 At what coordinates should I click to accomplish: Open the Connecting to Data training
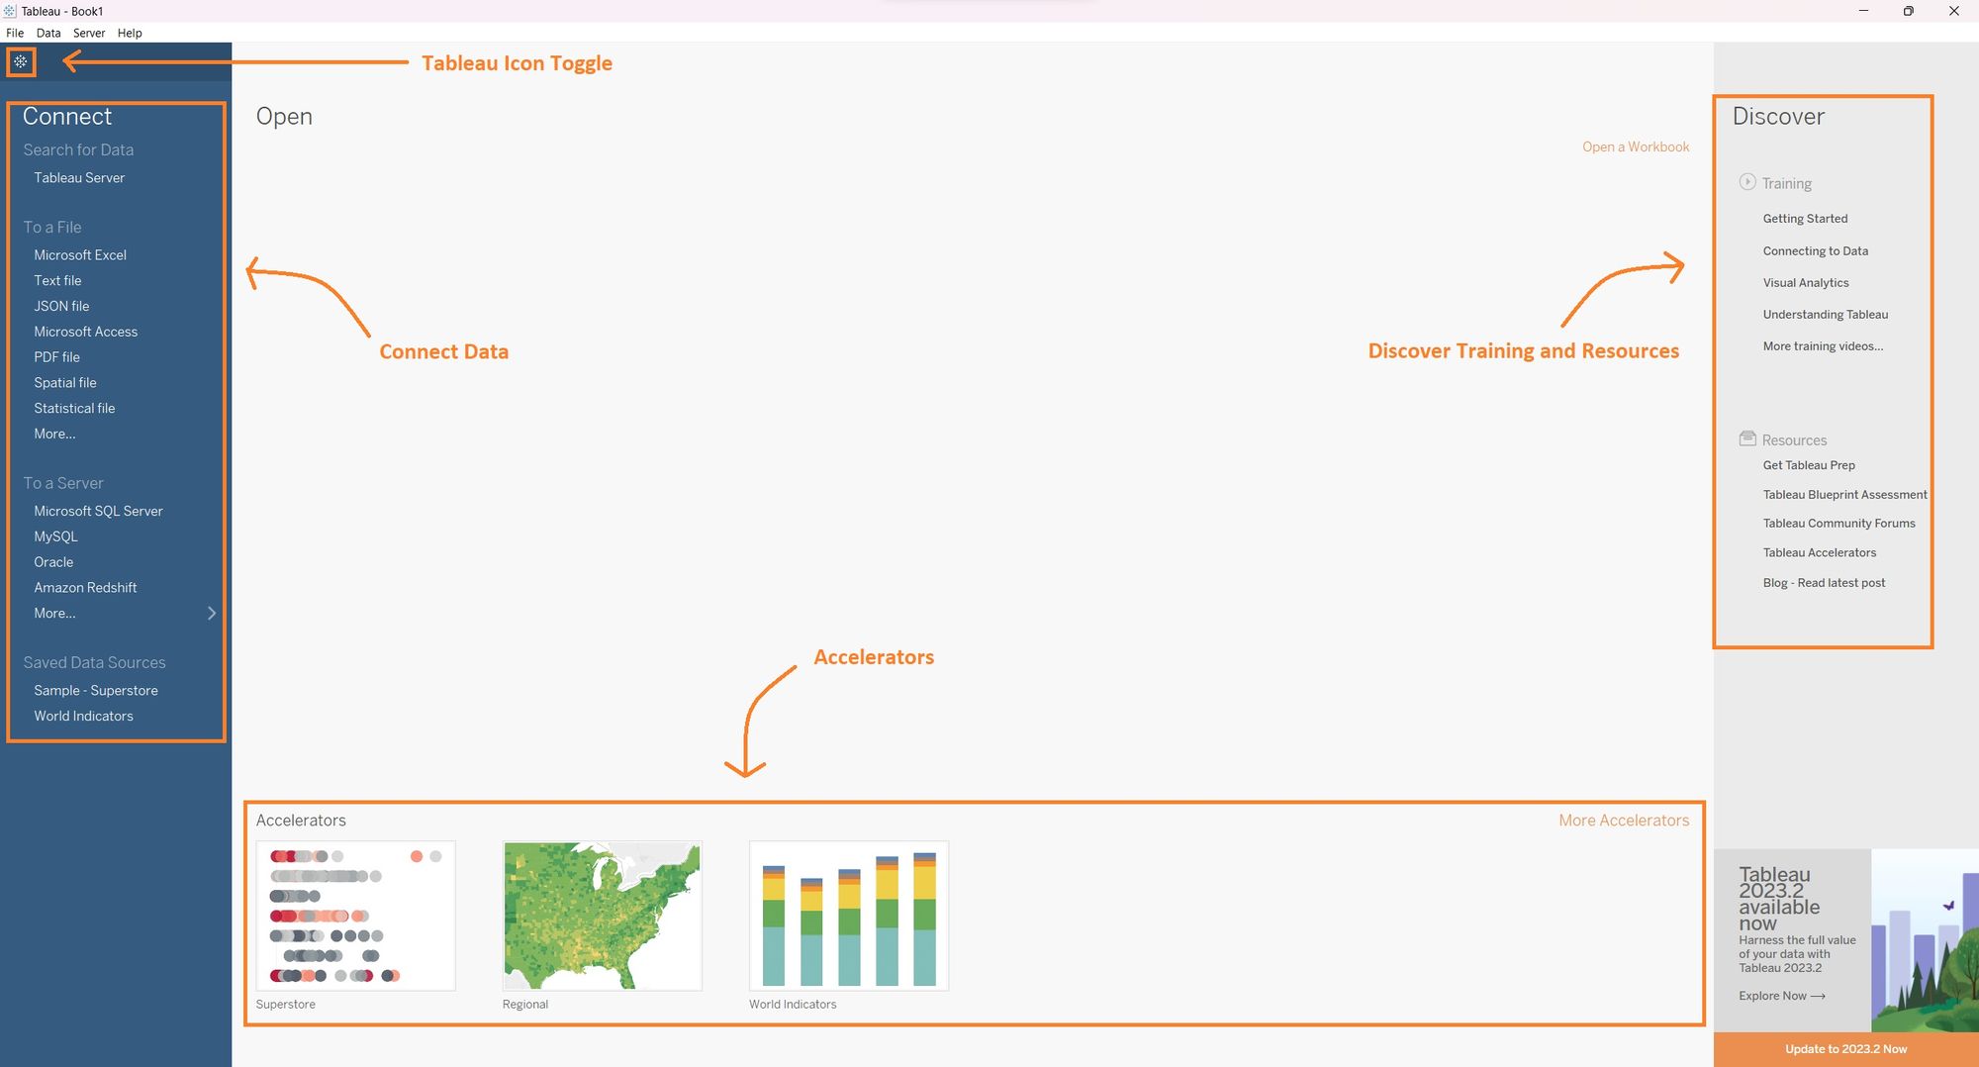click(1815, 251)
